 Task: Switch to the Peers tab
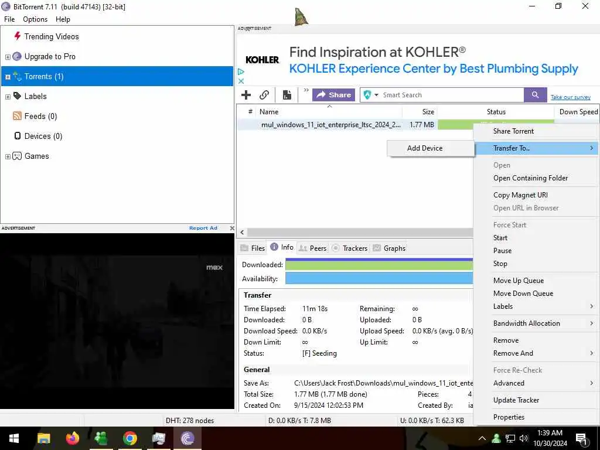(313, 248)
